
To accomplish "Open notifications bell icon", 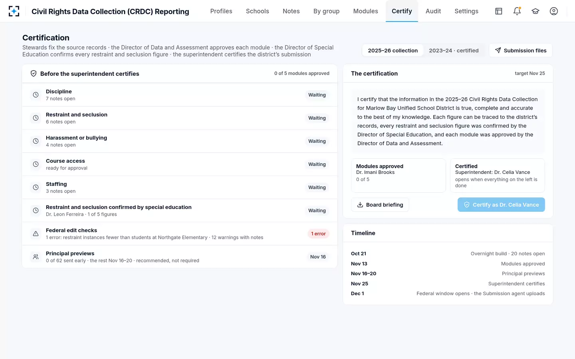I will (517, 11).
